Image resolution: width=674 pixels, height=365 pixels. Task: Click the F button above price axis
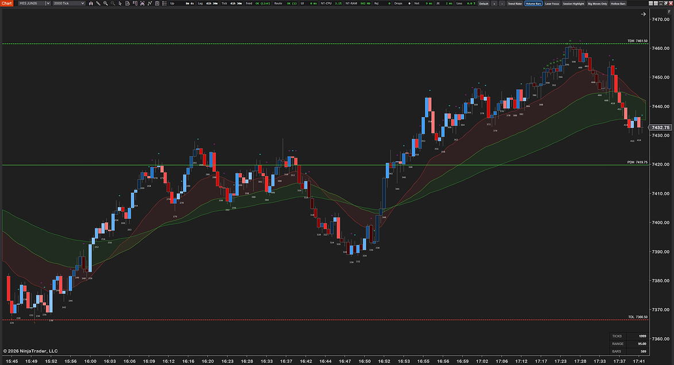pyautogui.click(x=669, y=12)
